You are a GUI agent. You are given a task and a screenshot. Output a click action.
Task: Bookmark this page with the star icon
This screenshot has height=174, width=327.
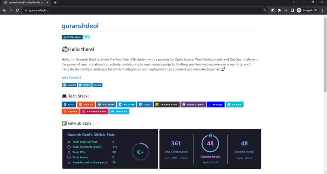[x=265, y=10]
